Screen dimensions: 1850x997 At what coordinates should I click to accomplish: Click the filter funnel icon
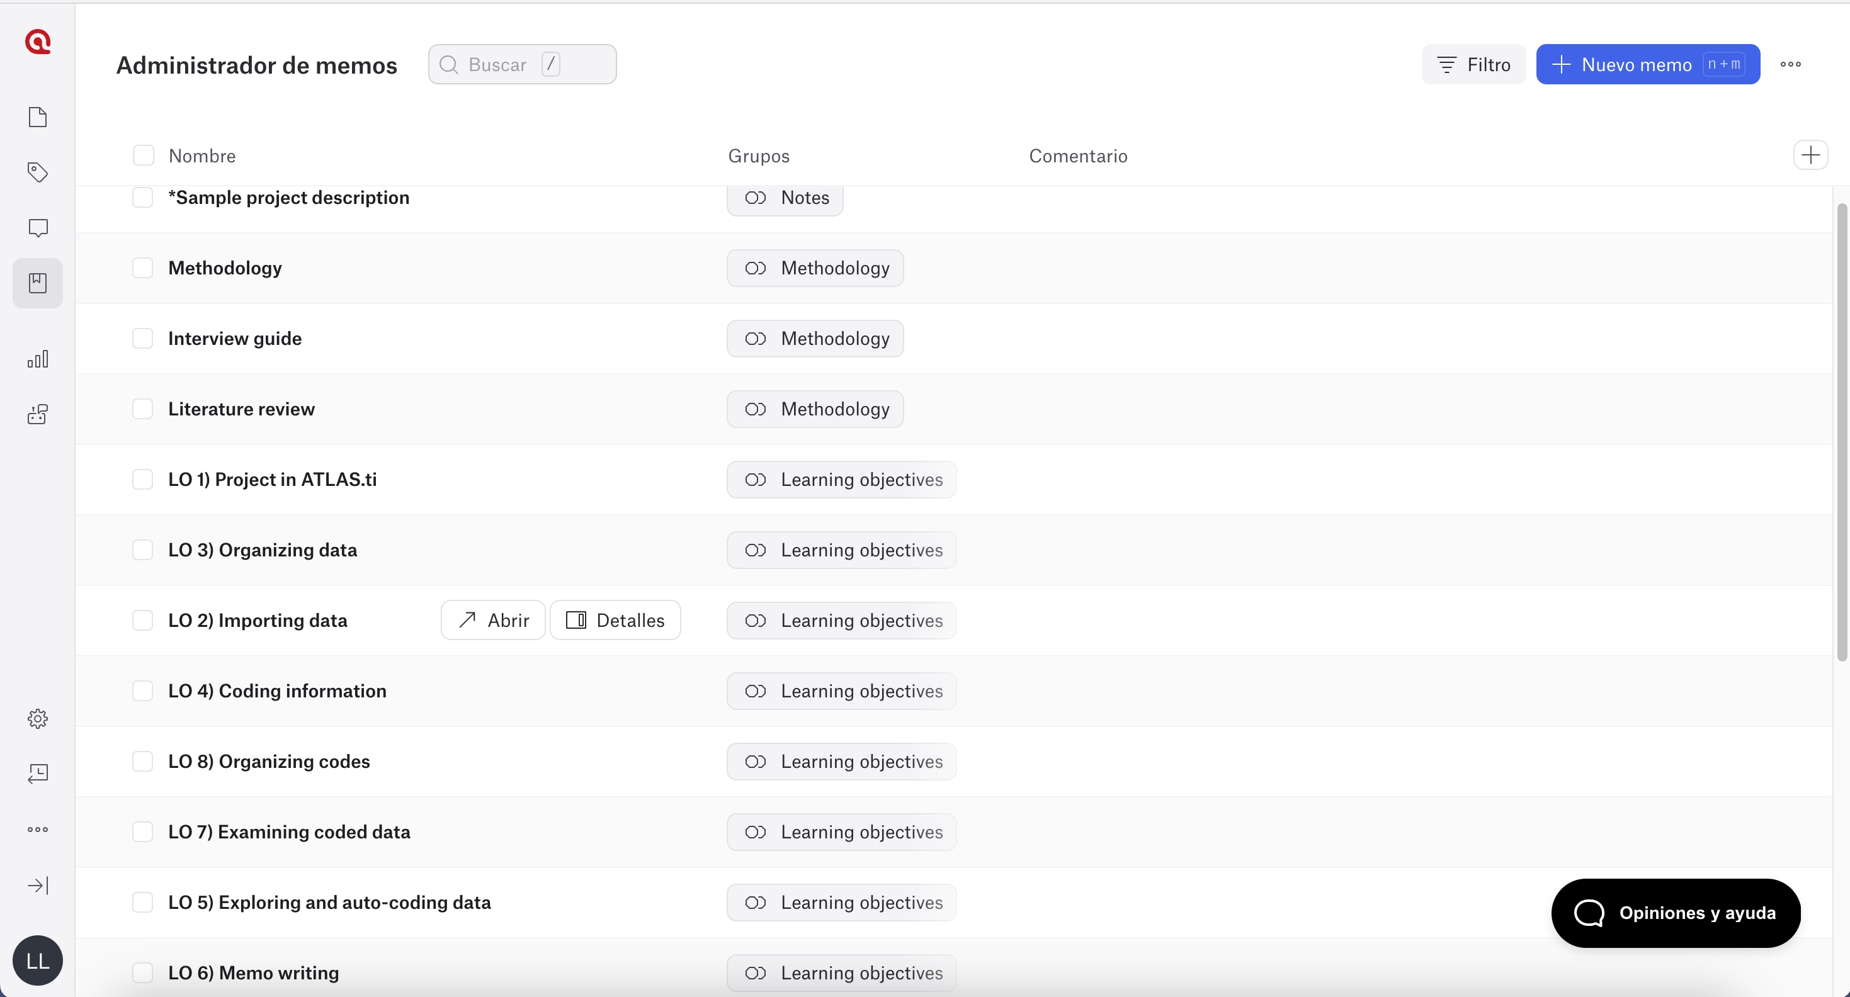point(1446,65)
